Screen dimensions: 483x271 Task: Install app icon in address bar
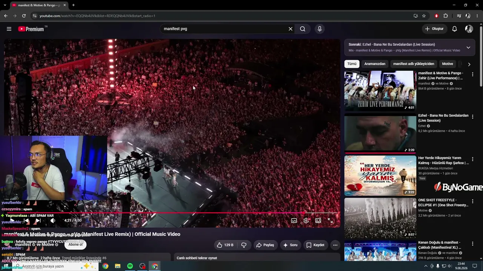415,16
